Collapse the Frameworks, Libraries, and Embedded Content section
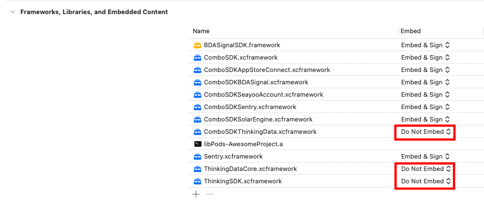 point(12,12)
